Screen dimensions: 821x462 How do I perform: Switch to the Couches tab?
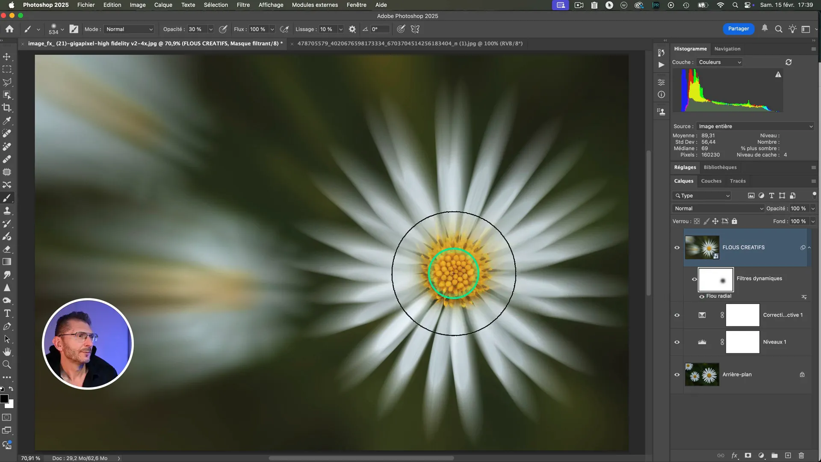tap(711, 181)
